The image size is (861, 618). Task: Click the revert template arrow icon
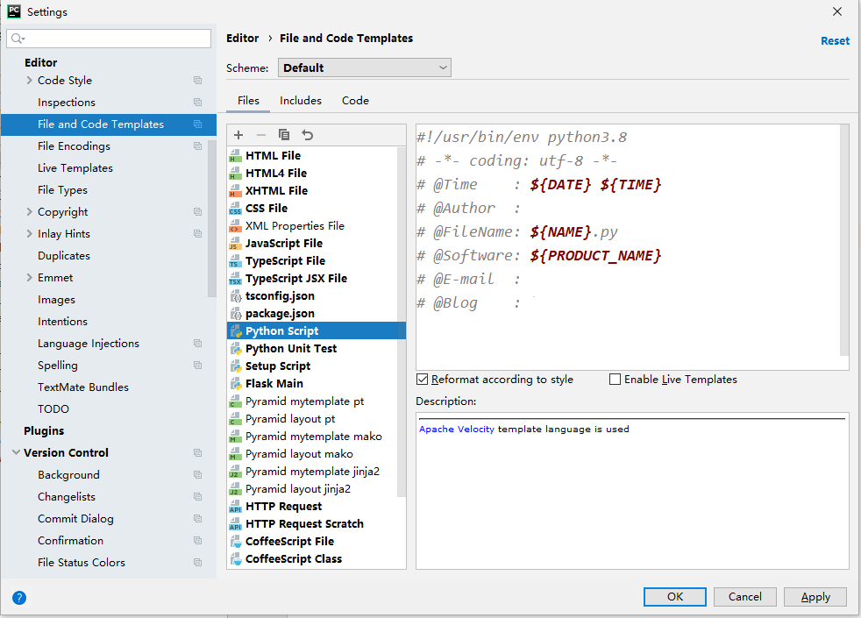pyautogui.click(x=308, y=135)
